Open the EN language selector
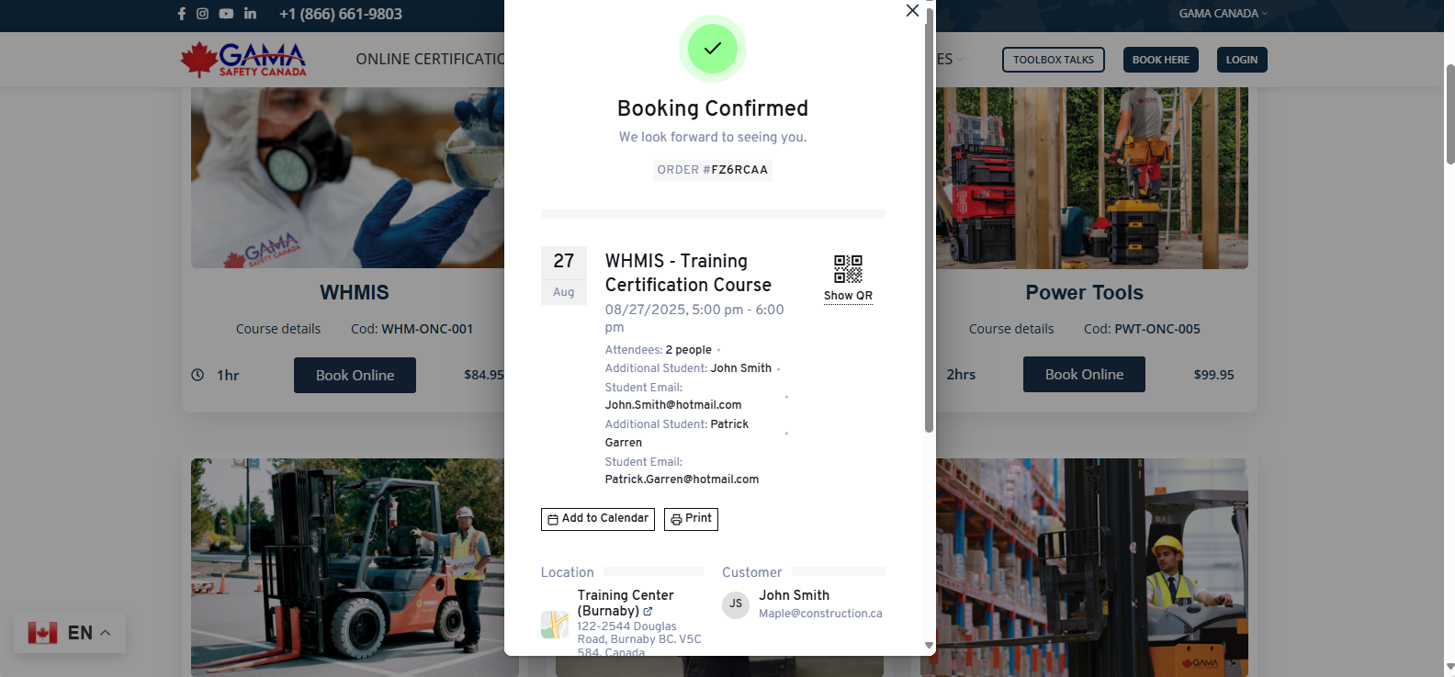1455x677 pixels. (70, 633)
